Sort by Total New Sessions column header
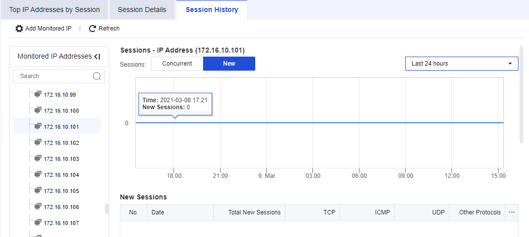The height and width of the screenshot is (237, 529). point(254,212)
